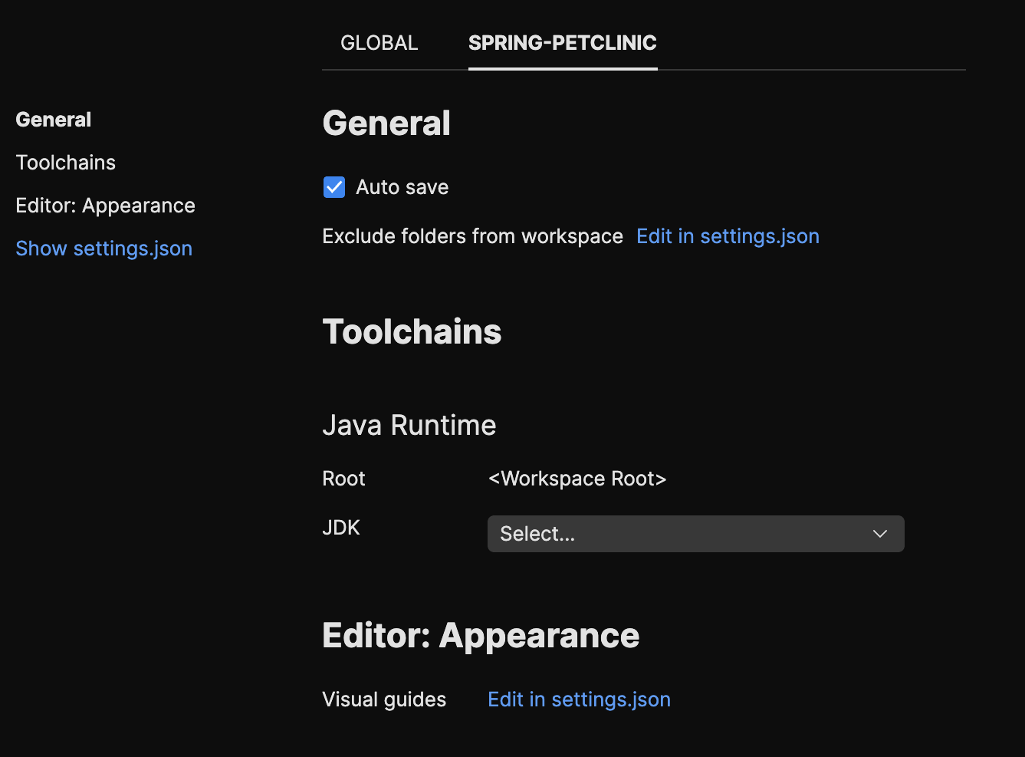Open Editor: Appearance from the sidebar
Viewport: 1025px width, 757px height.
point(105,206)
